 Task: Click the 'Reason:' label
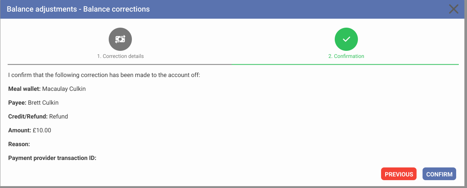click(x=19, y=144)
